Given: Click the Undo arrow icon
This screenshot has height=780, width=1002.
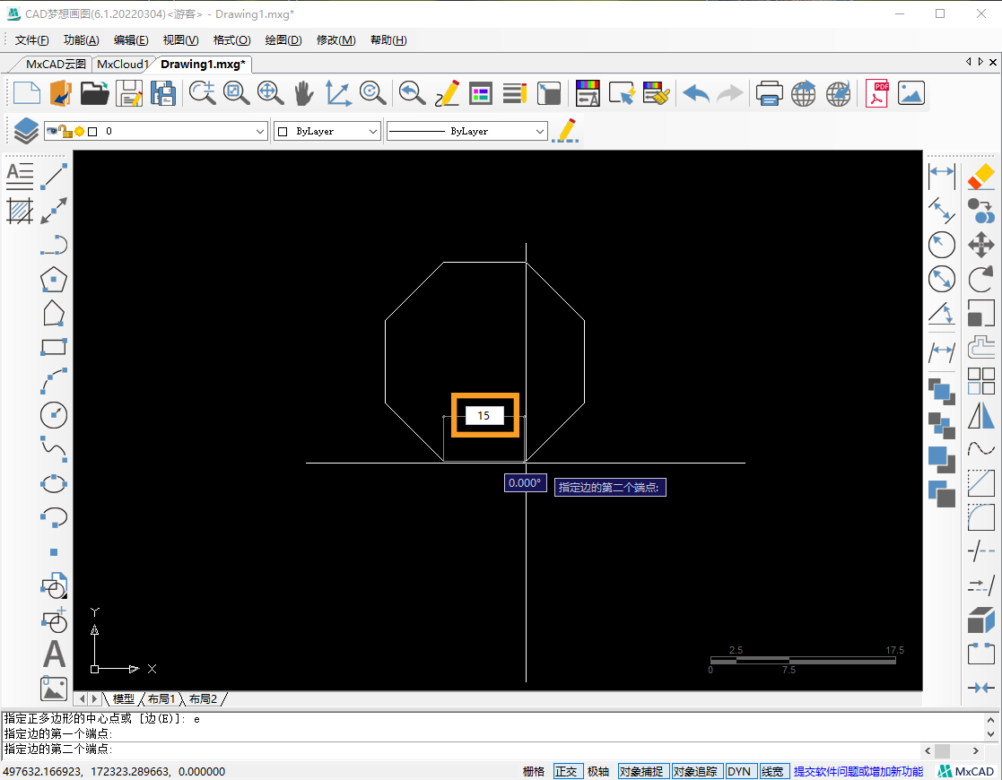Looking at the screenshot, I should [696, 93].
